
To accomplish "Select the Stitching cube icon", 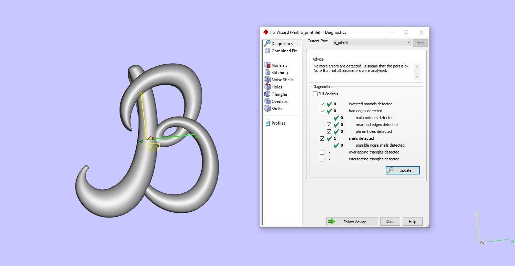I will coord(267,72).
